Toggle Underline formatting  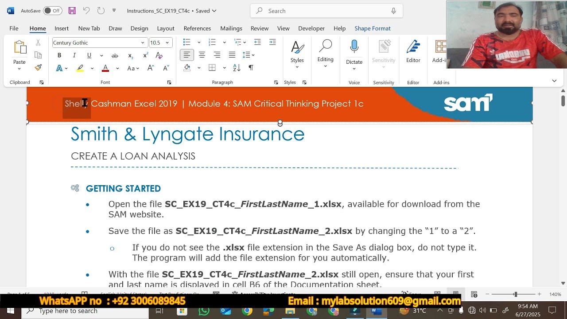pyautogui.click(x=89, y=55)
